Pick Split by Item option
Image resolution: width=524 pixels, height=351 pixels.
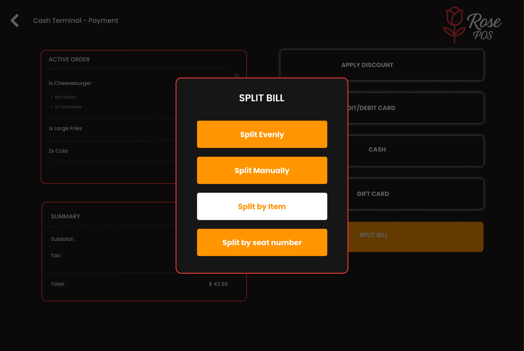coord(262,206)
